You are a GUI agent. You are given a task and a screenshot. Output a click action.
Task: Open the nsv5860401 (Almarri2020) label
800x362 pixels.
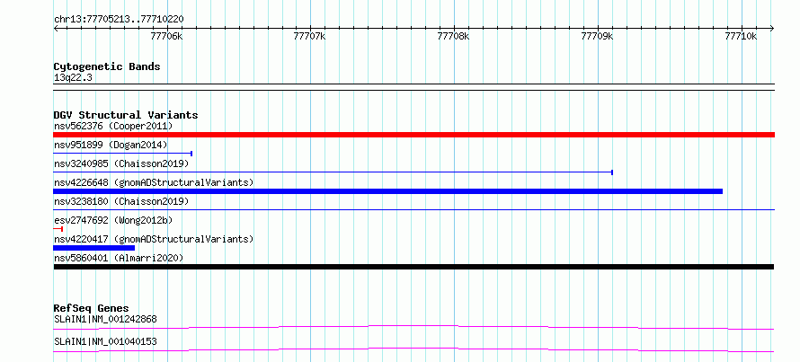119,258
